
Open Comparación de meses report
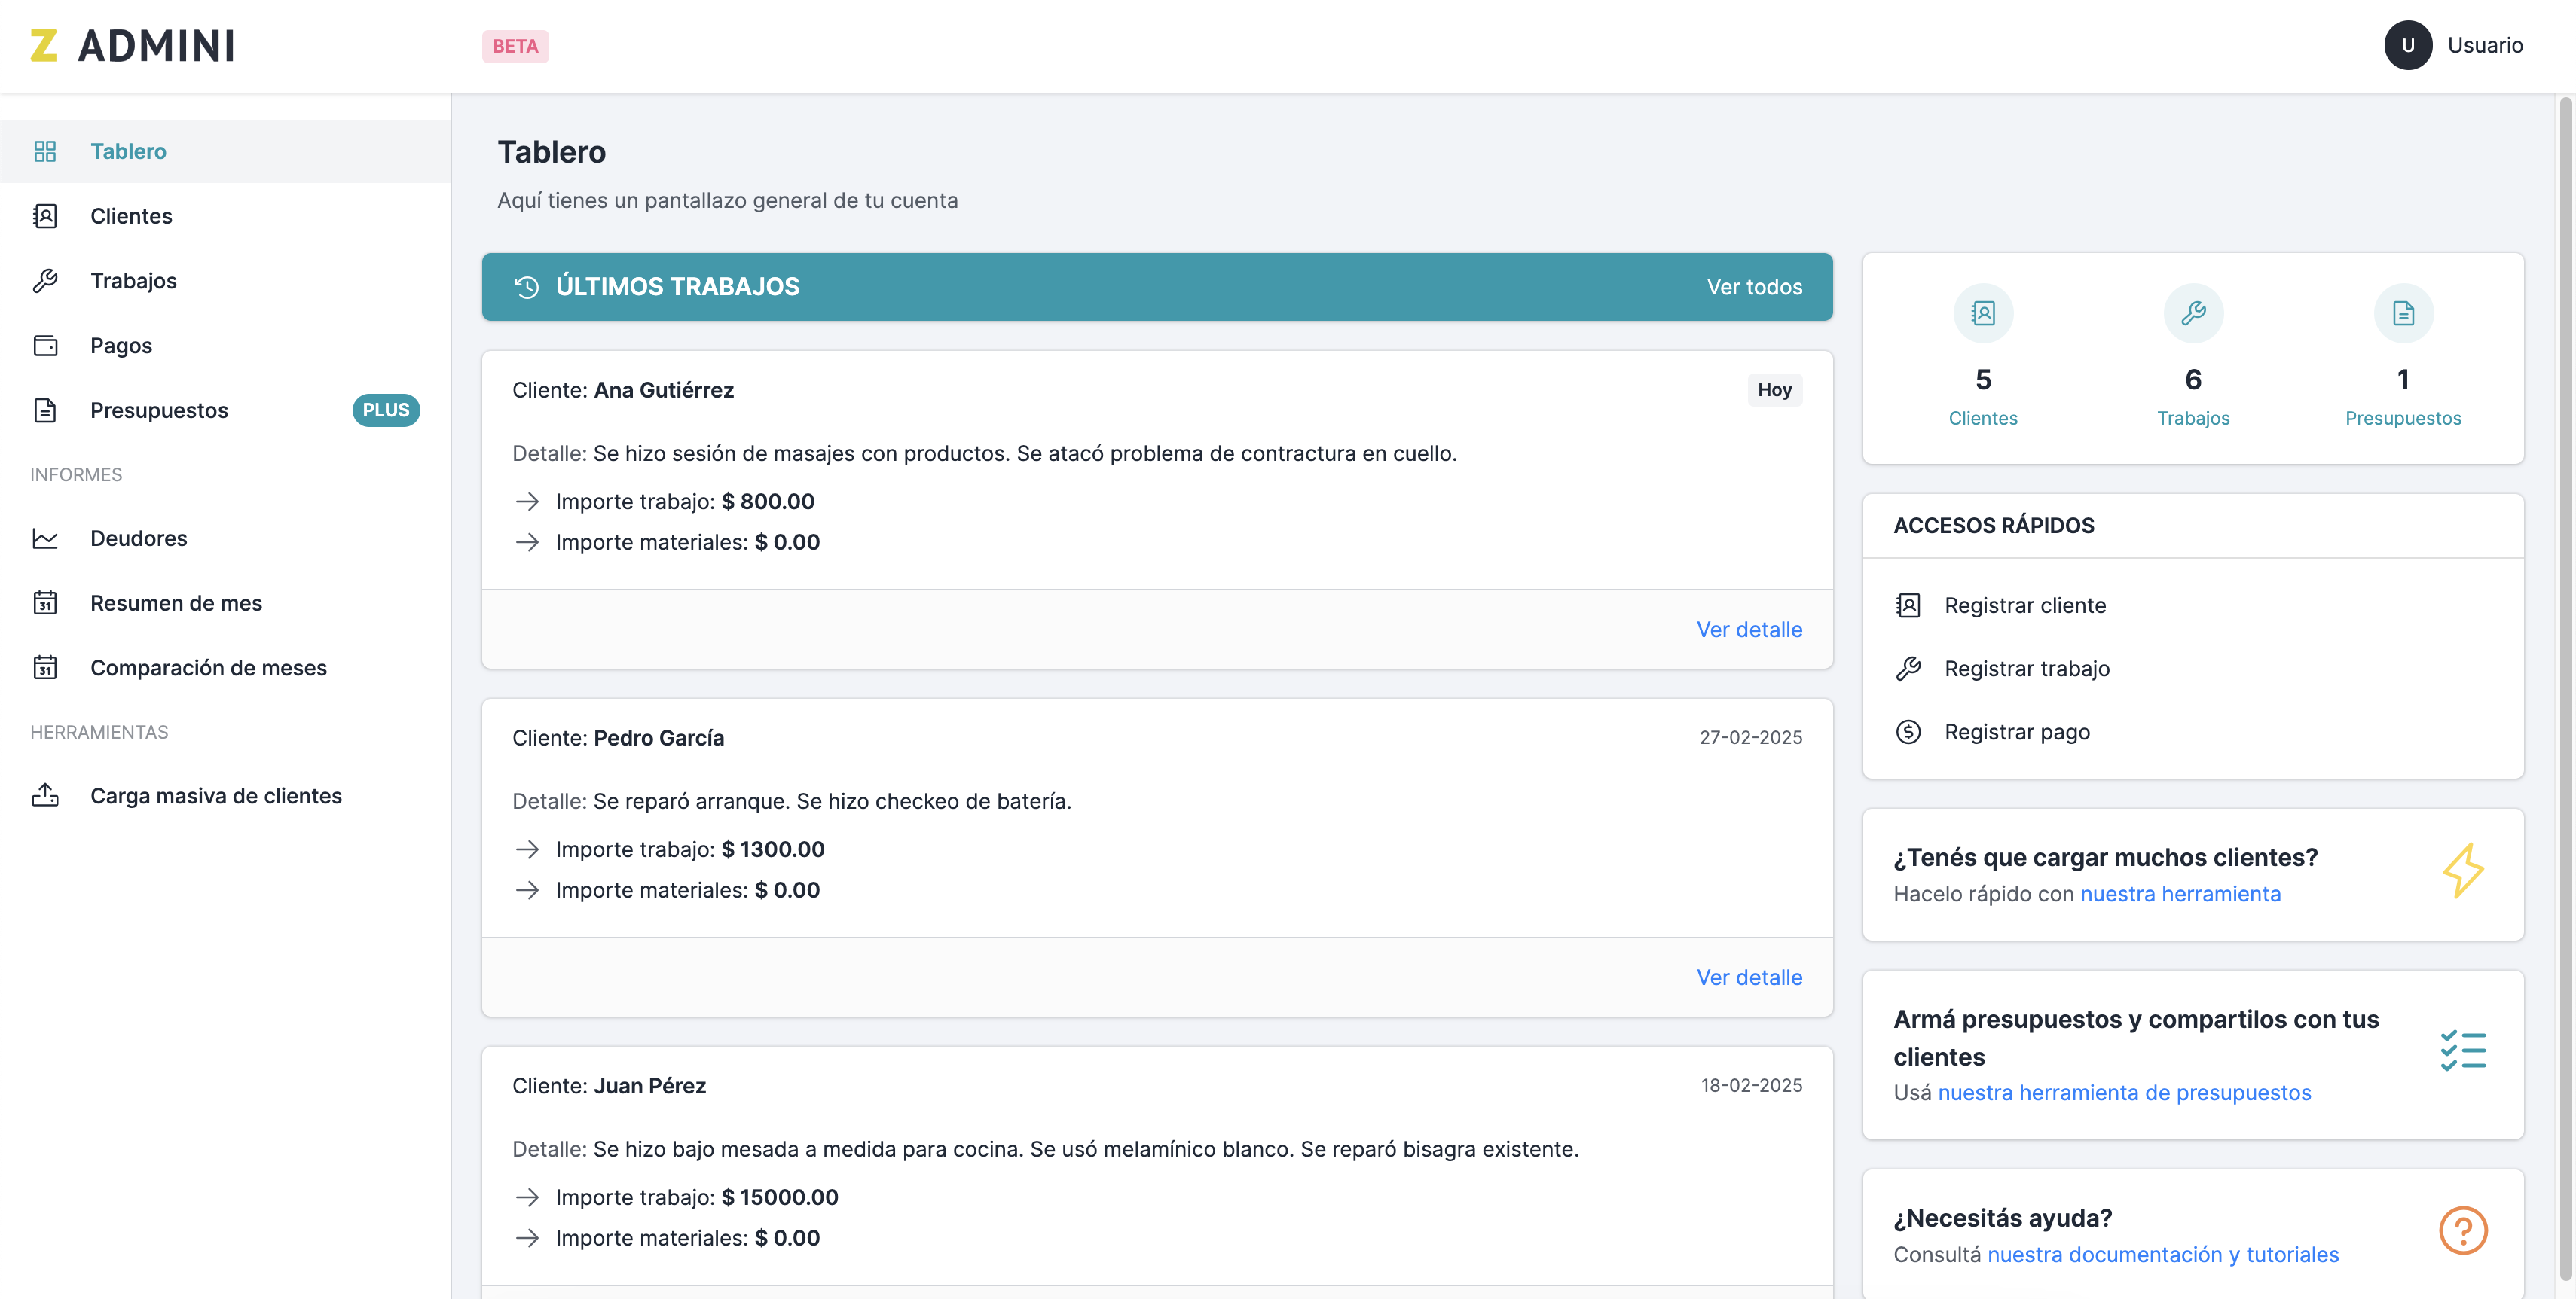click(x=208, y=669)
